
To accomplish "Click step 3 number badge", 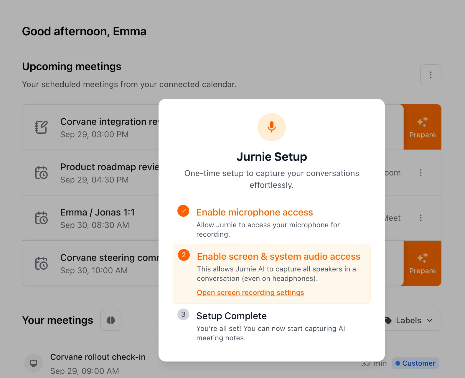I will click(183, 314).
